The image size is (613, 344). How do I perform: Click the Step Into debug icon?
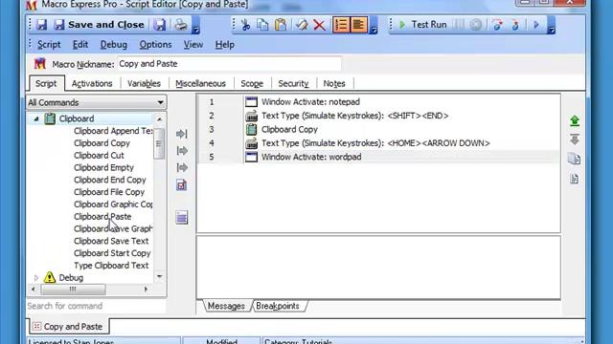click(x=498, y=25)
